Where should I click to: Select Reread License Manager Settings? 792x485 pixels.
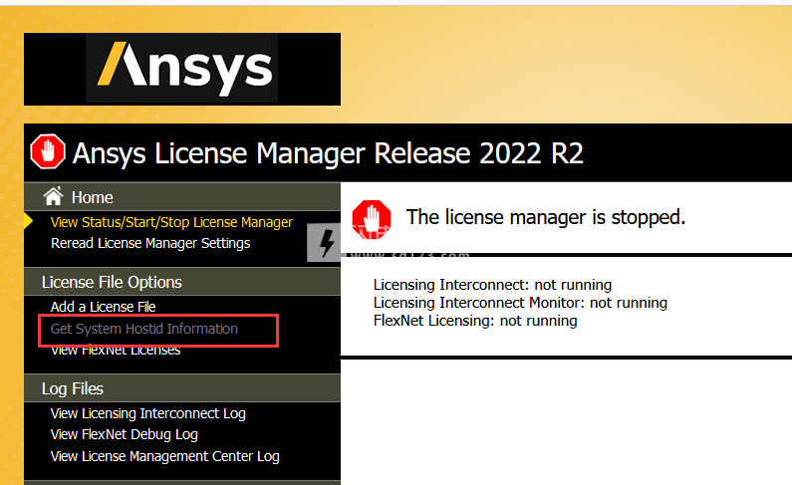pos(150,243)
